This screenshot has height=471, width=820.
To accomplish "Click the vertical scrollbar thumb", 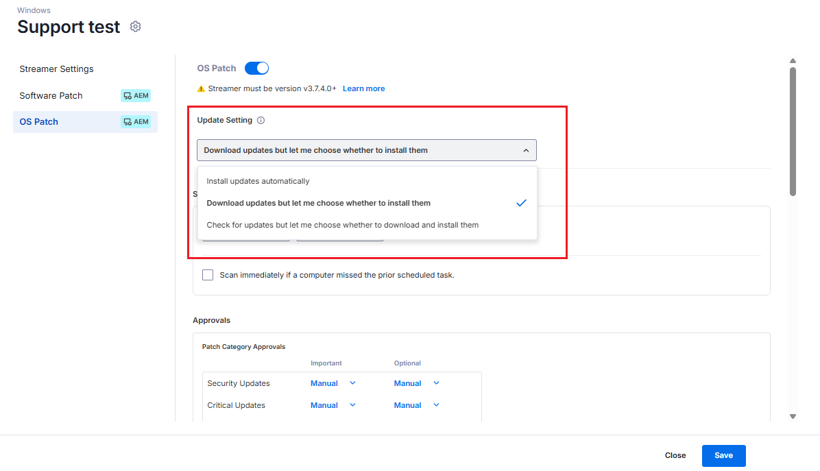I will (793, 131).
